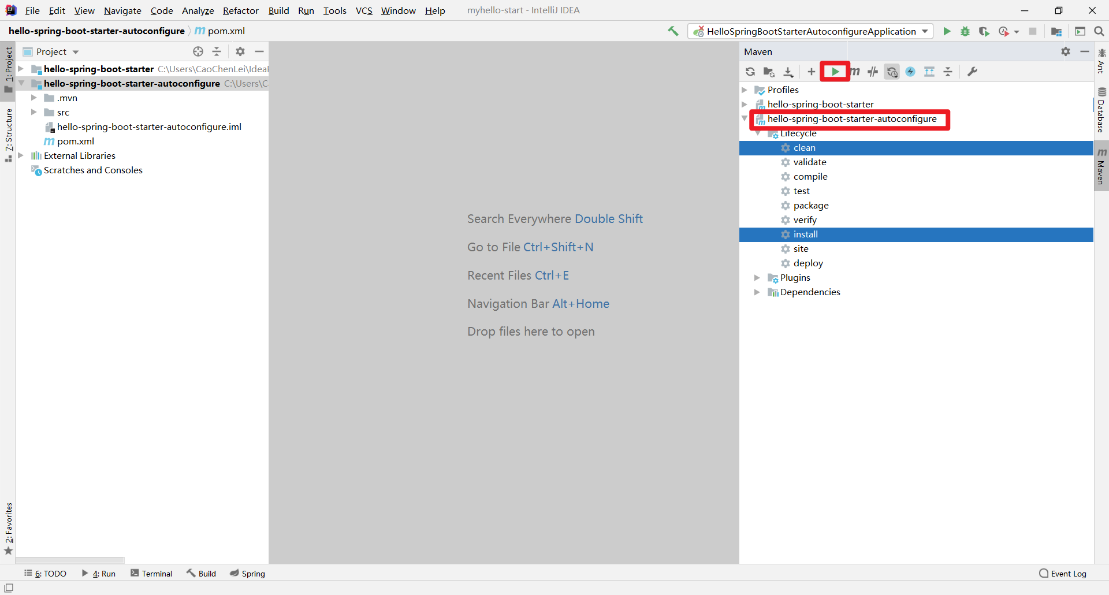Open the Build tool window tab
The image size is (1109, 595).
201,573
